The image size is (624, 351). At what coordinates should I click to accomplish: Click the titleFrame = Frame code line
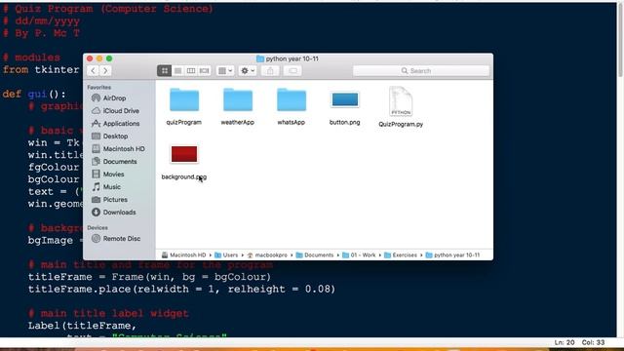click(x=149, y=277)
